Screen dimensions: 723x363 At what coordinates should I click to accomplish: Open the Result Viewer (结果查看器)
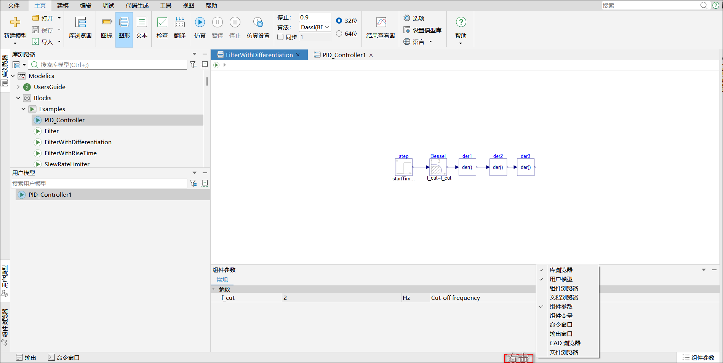[380, 22]
